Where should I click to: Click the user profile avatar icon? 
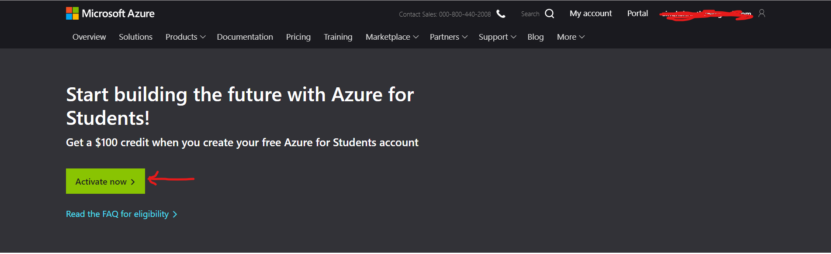pos(762,14)
